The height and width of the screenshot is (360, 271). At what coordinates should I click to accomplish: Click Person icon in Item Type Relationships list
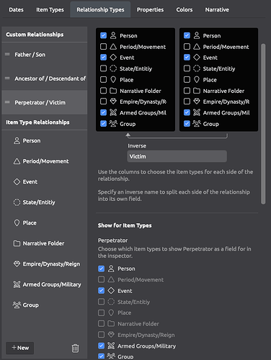pos(17,140)
